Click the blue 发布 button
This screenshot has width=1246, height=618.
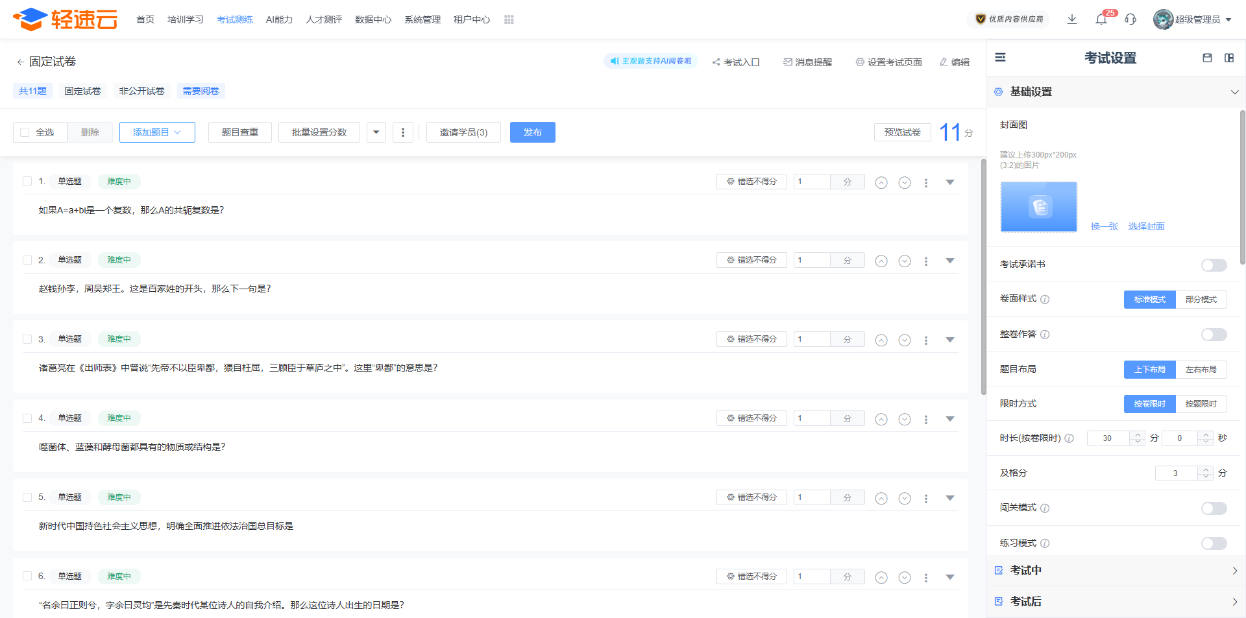(x=532, y=132)
